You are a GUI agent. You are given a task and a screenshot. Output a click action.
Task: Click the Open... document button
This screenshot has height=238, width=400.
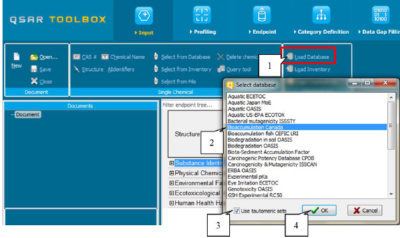44,57
